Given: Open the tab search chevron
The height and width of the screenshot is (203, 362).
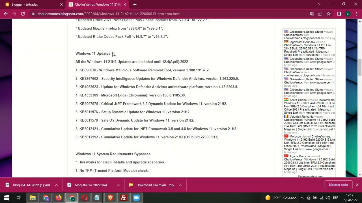Looking at the screenshot, I should coord(319,4).
